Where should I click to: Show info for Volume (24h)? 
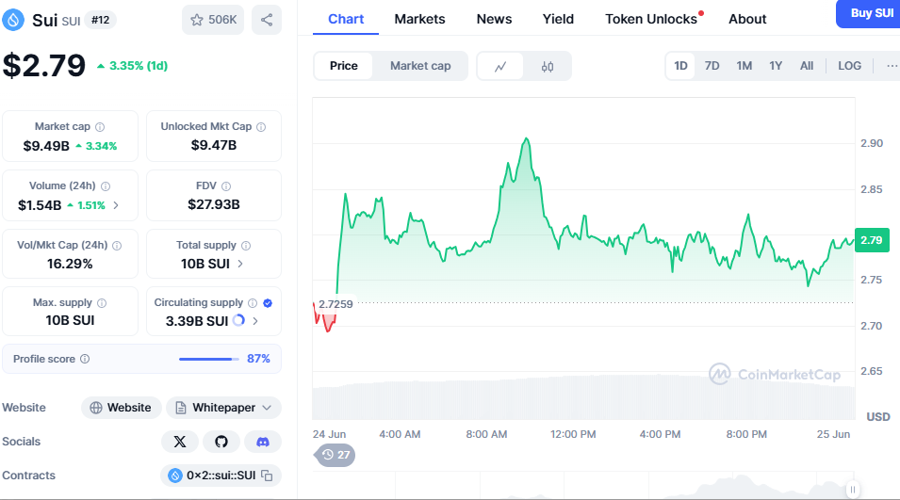click(x=106, y=186)
